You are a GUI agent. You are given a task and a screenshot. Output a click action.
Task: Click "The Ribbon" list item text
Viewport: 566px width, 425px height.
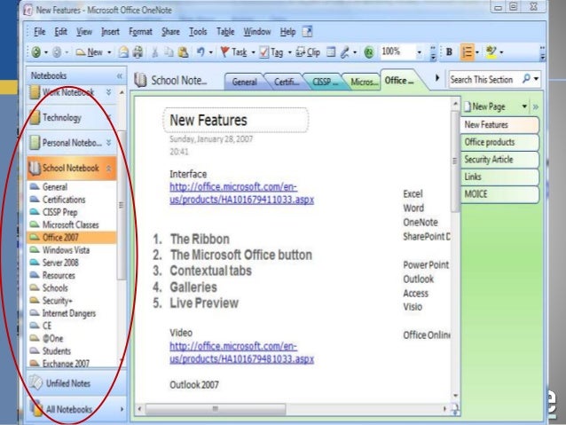[x=200, y=239]
